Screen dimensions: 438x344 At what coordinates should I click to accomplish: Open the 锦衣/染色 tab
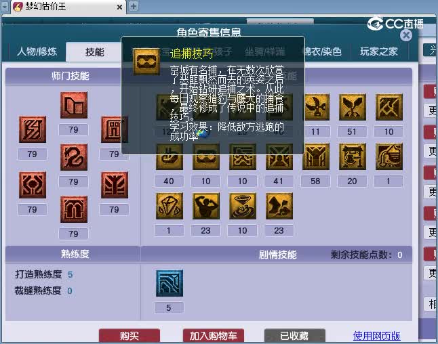[322, 51]
